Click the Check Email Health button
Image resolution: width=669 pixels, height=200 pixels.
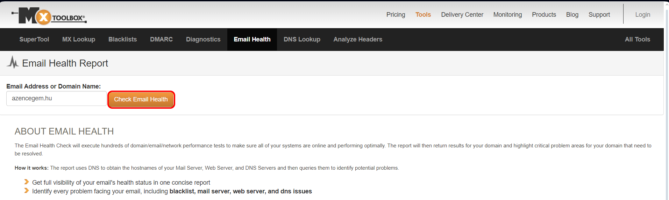coord(141,99)
